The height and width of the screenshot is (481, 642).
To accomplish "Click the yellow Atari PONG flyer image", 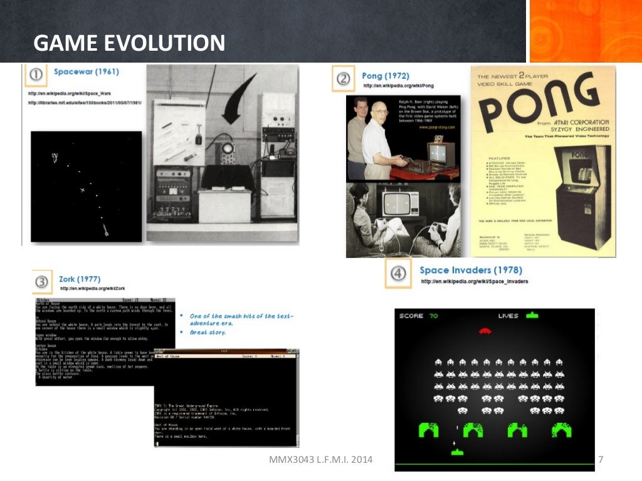I will [544, 161].
